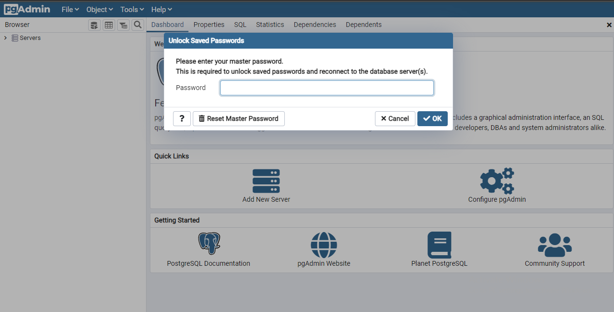Open the pgAdmin Website link

pos(324,263)
